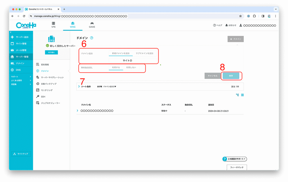Select サブドメインを追加 option
Image resolution: width=288 pixels, height=182 pixels.
pos(145,53)
